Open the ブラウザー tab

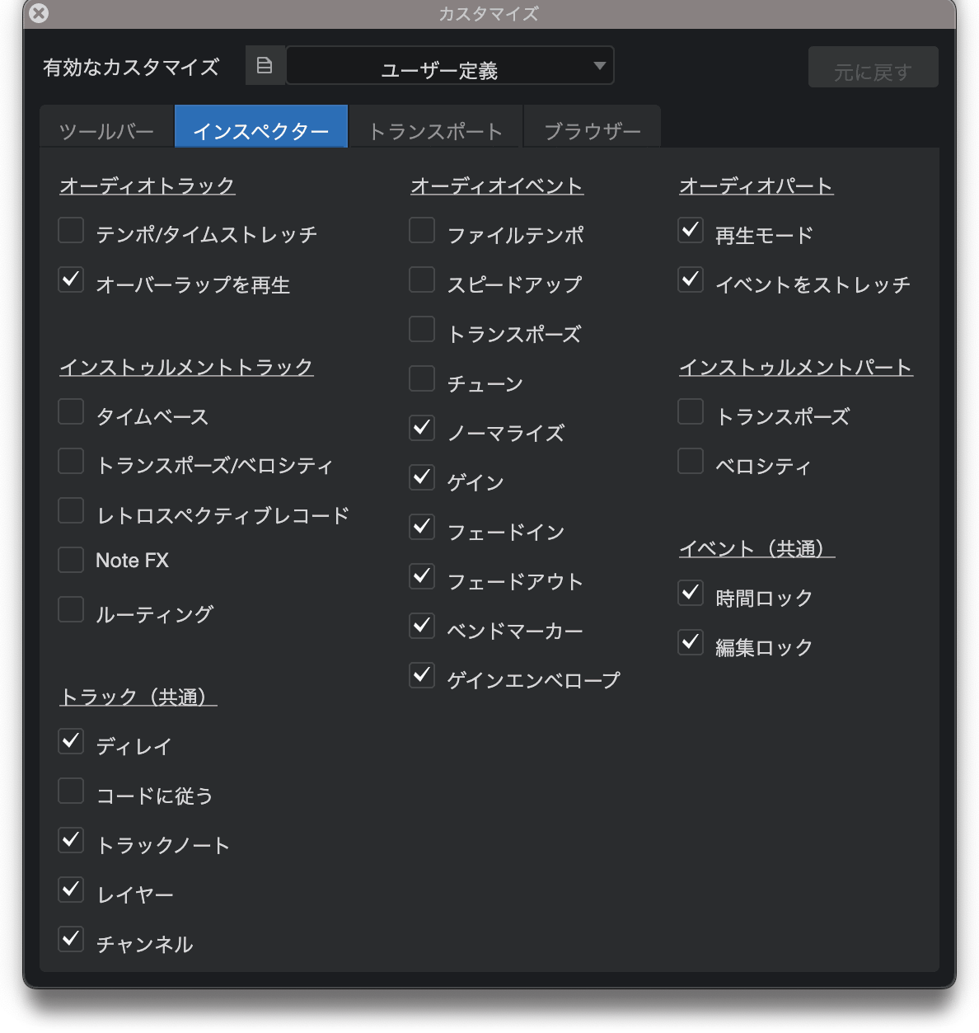pyautogui.click(x=592, y=129)
